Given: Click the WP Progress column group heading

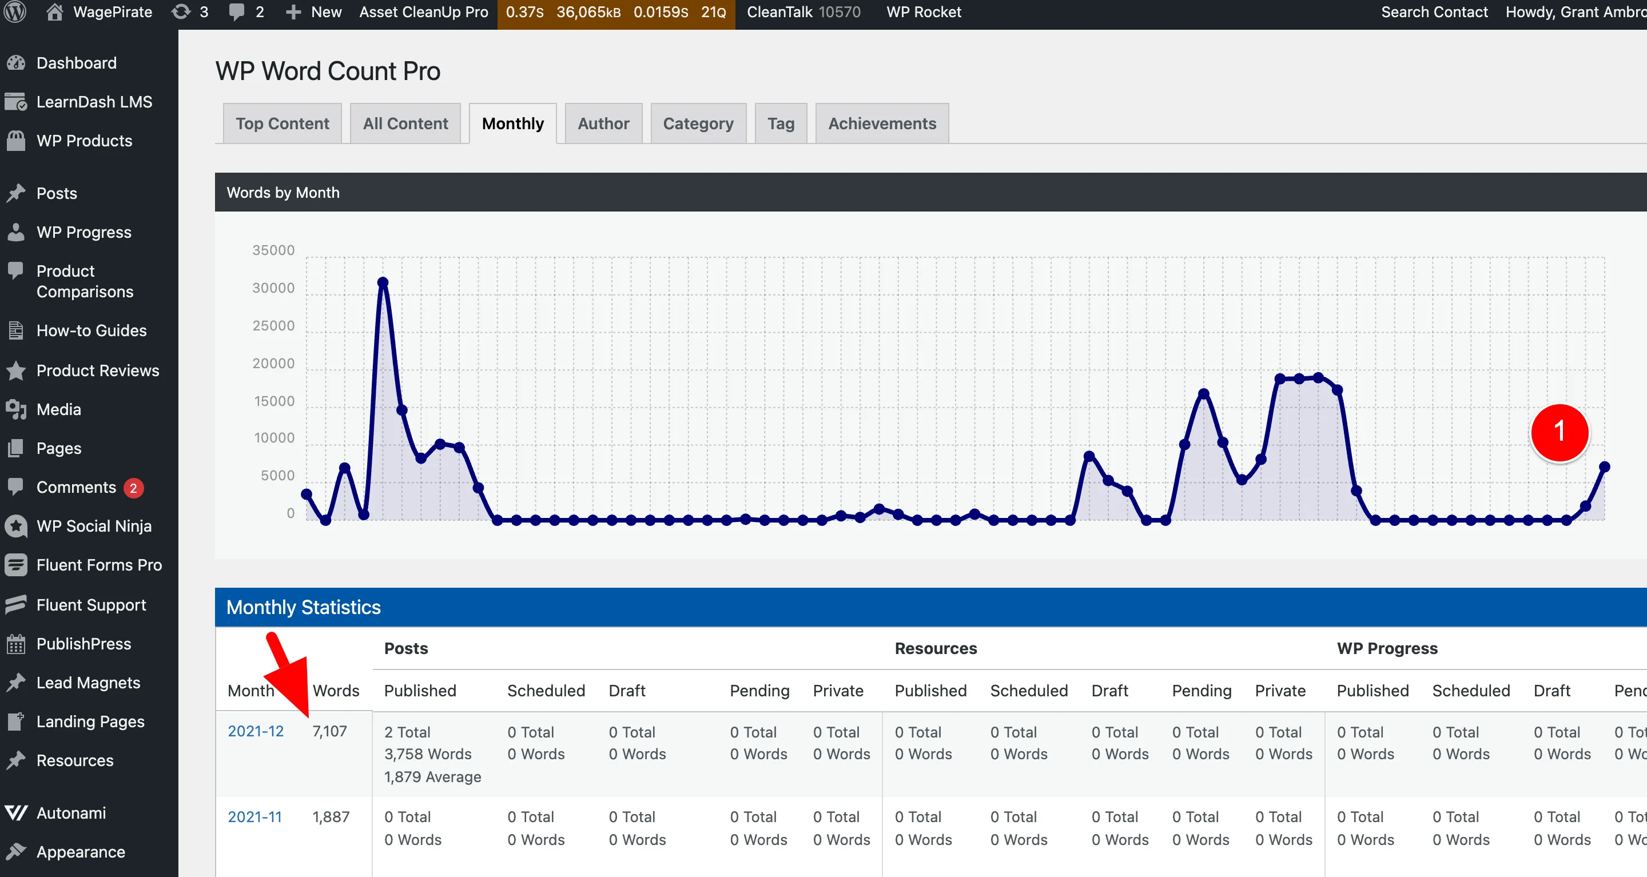Looking at the screenshot, I should coord(1387,648).
